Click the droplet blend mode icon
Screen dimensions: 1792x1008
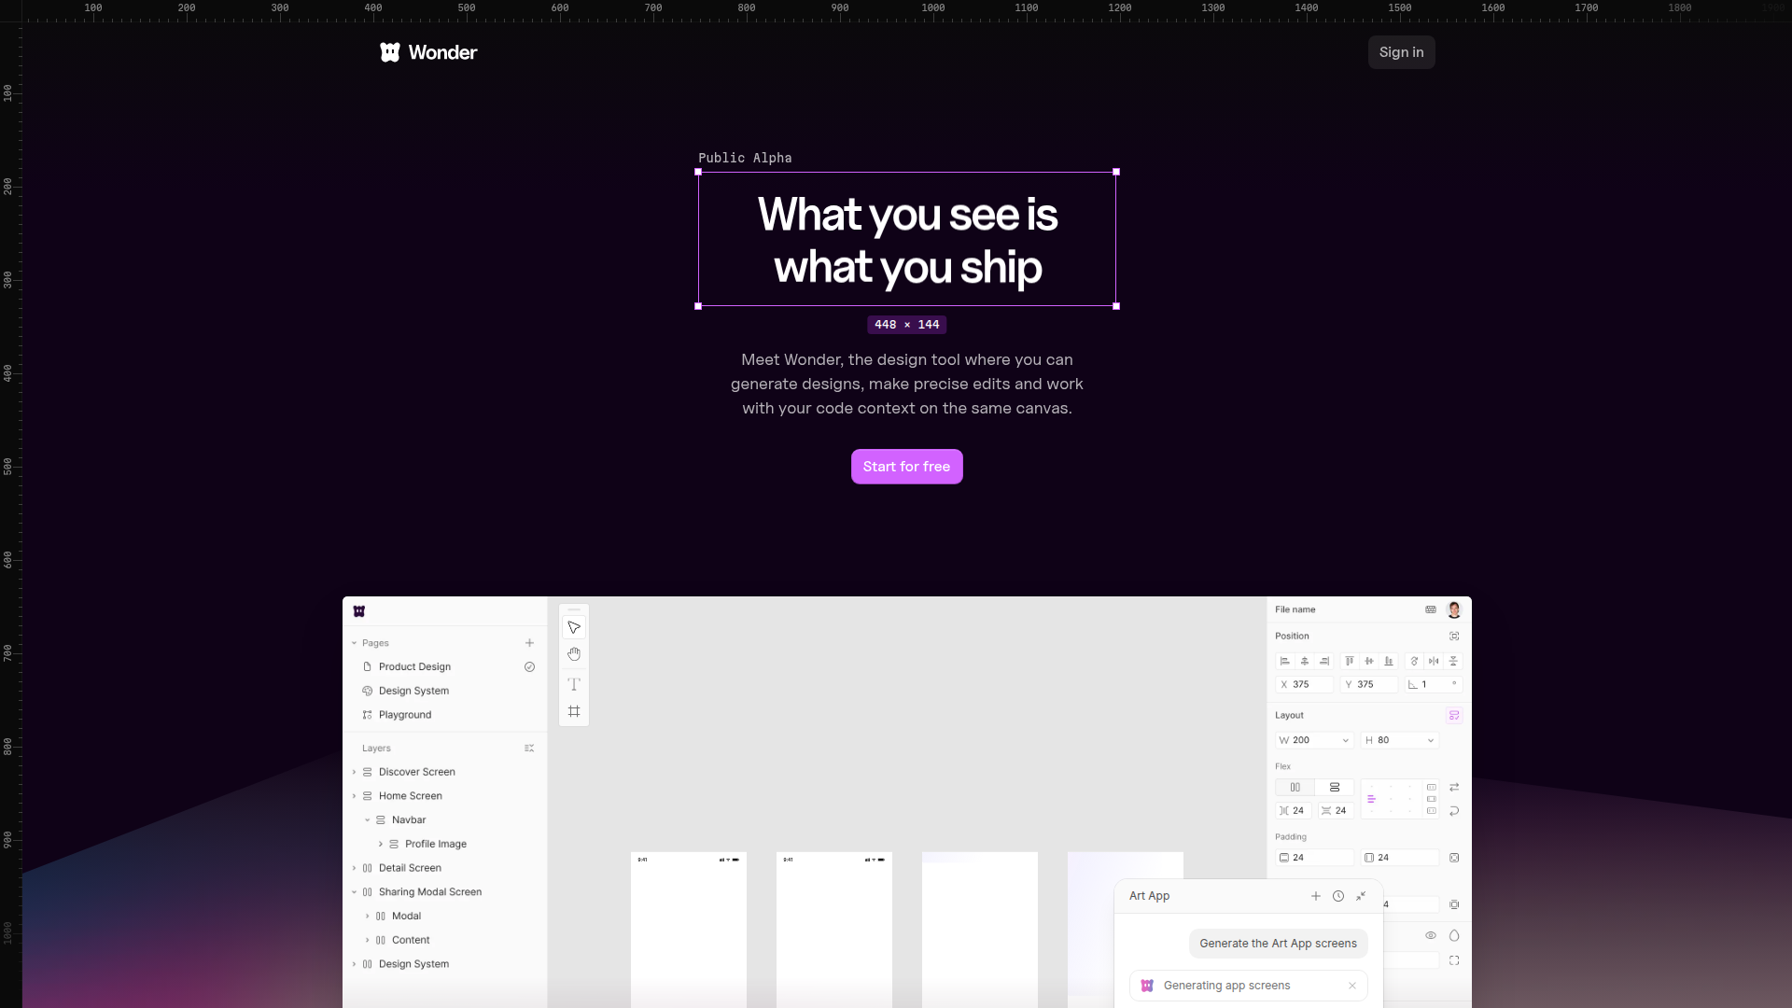click(x=1454, y=936)
